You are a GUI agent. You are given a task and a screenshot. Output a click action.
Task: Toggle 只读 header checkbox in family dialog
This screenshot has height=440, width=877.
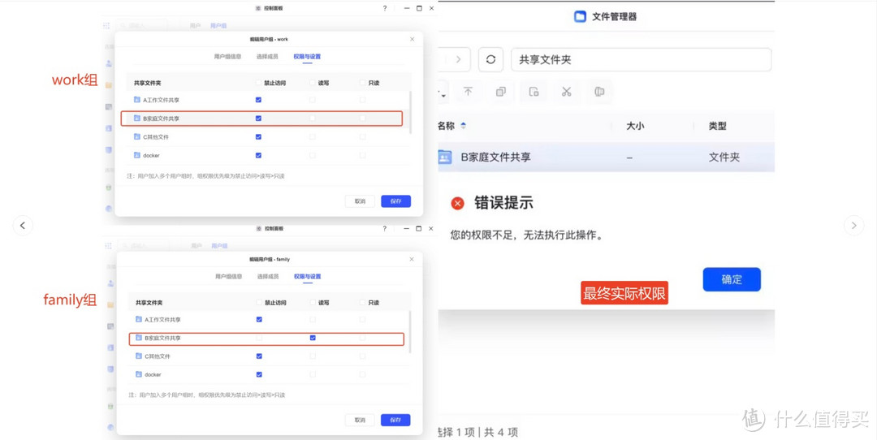[x=362, y=303]
